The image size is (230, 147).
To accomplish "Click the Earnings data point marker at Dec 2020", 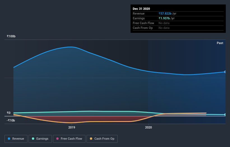I will tap(225, 114).
